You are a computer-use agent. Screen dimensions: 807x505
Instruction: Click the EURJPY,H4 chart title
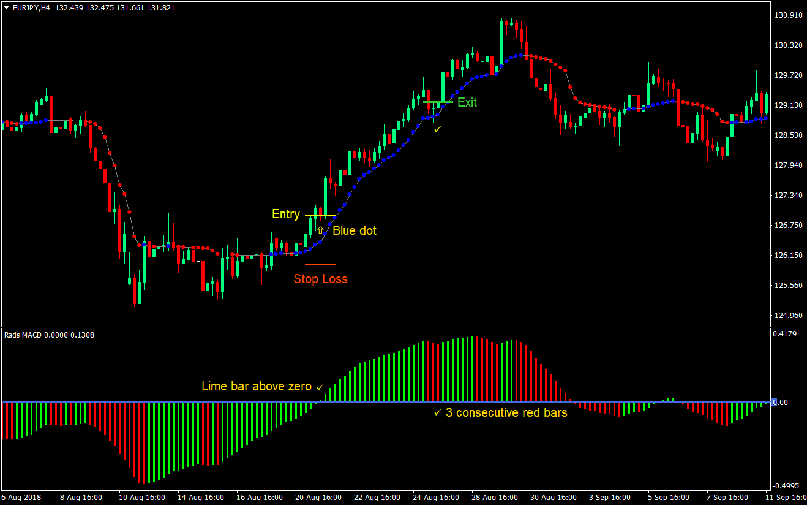tap(31, 7)
